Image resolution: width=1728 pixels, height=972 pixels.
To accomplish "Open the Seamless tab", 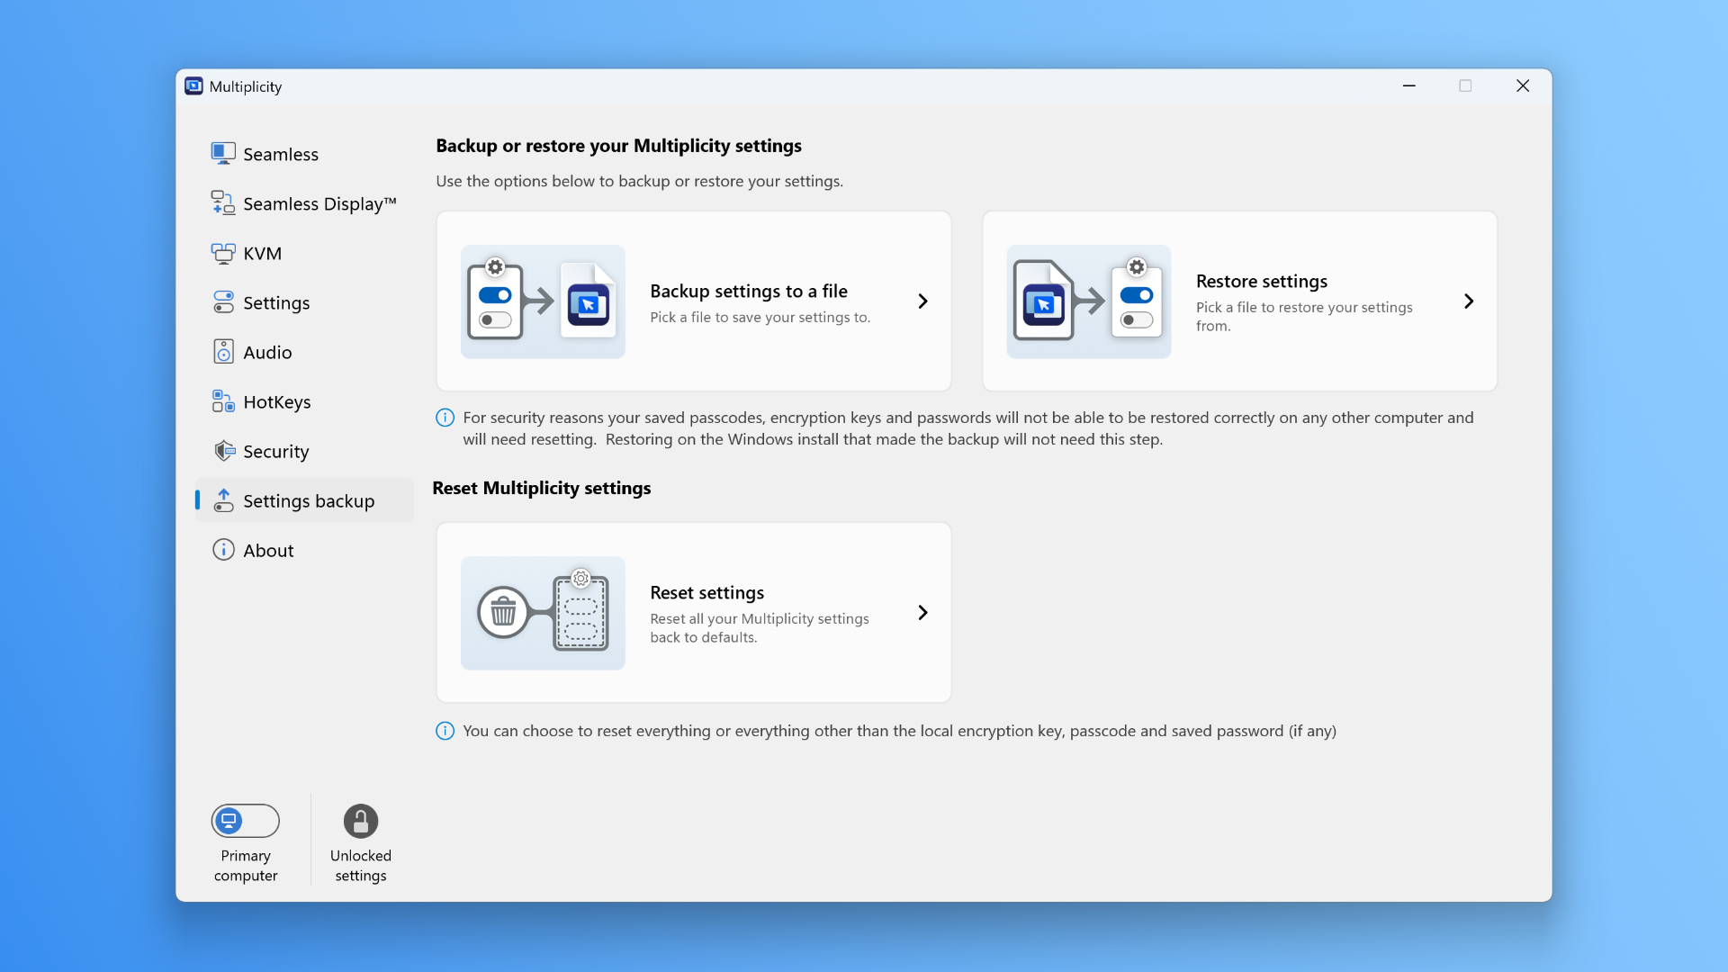I will (x=304, y=154).
